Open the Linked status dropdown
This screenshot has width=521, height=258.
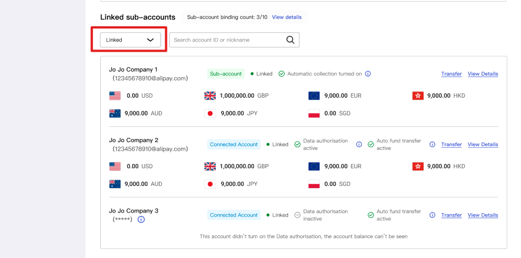click(x=130, y=40)
